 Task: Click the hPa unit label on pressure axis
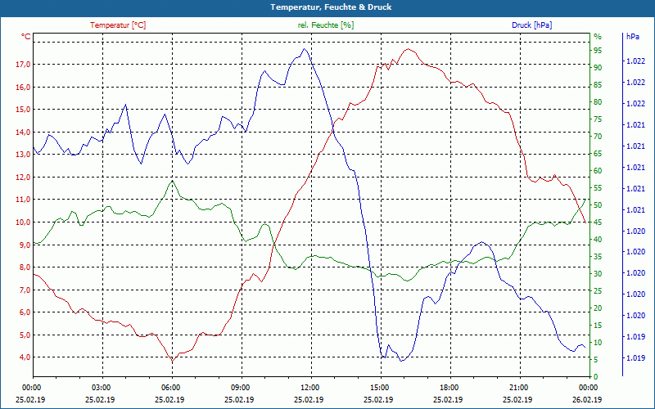[632, 37]
